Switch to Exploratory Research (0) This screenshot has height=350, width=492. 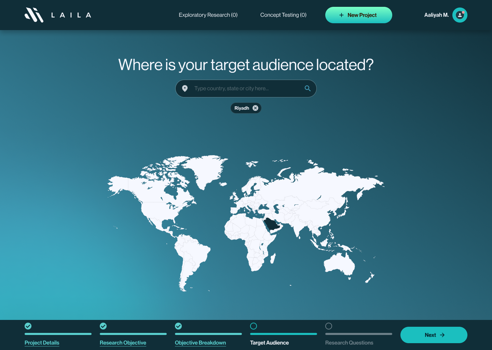click(x=208, y=15)
